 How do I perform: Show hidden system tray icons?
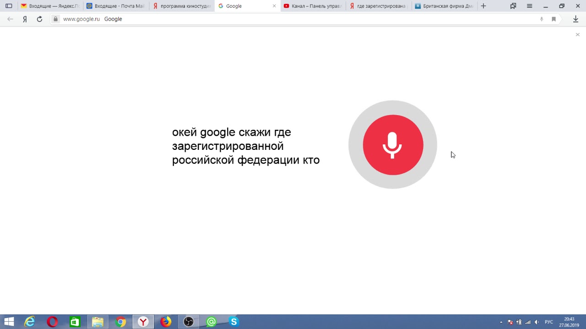point(501,322)
